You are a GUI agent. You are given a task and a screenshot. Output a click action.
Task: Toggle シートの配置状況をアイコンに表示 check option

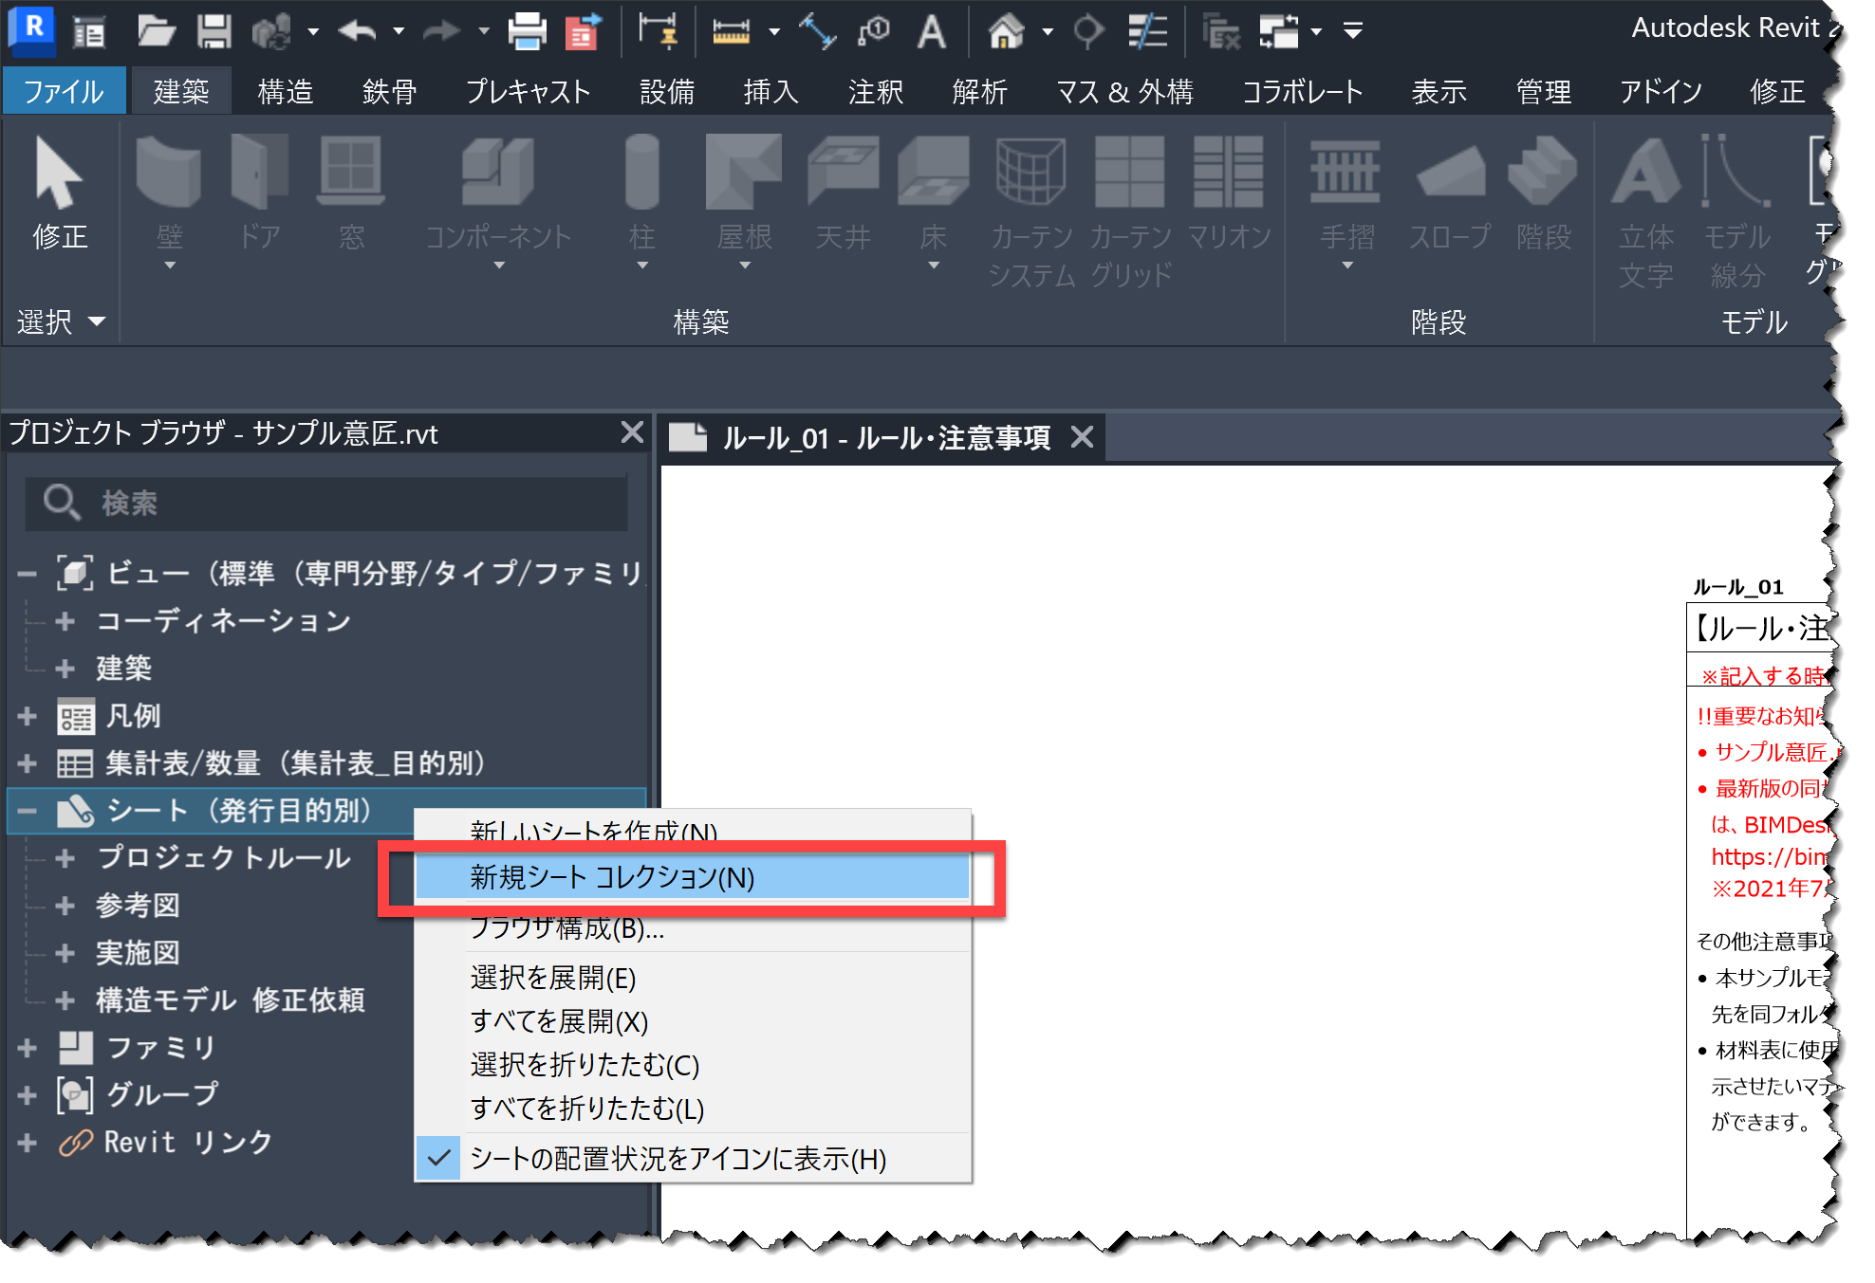coord(694,1159)
